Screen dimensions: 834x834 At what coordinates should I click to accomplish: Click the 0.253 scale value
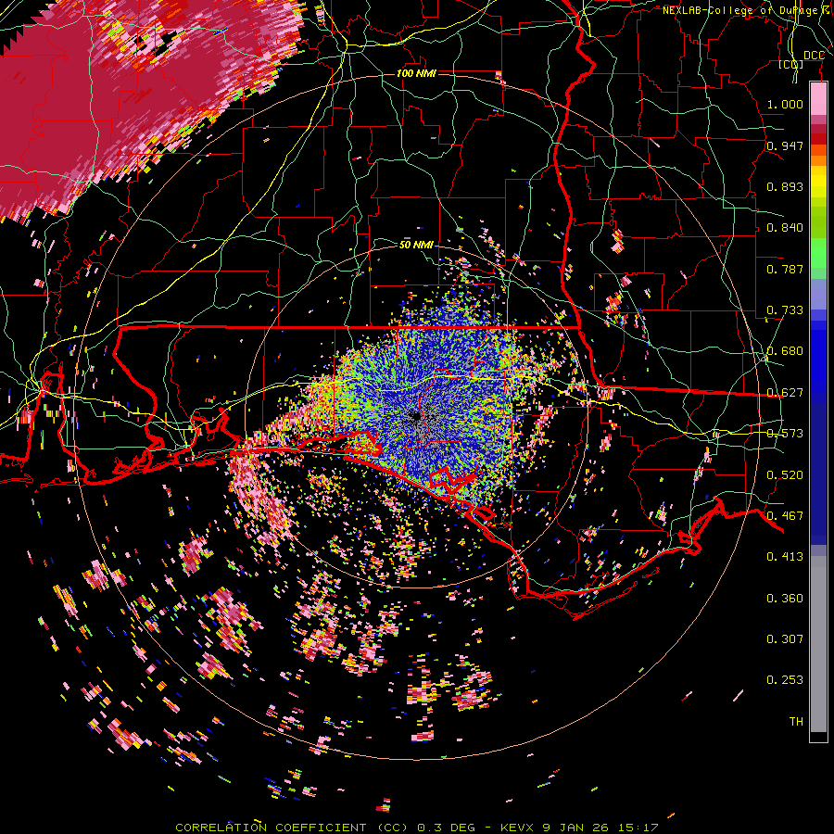pos(785,680)
